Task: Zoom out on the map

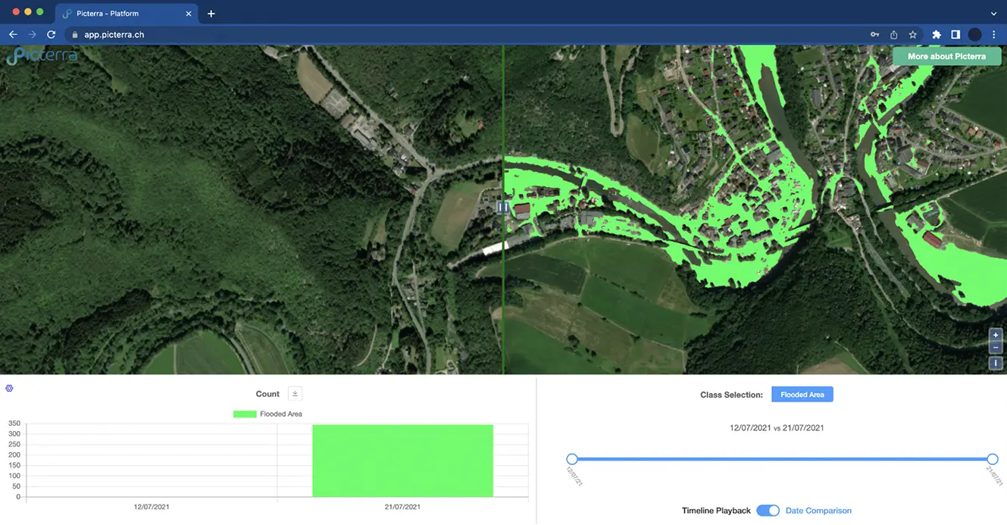Action: click(996, 348)
